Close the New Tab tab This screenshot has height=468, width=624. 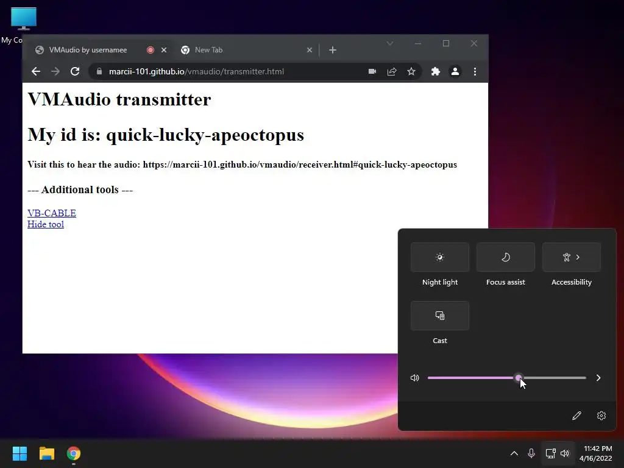(310, 50)
